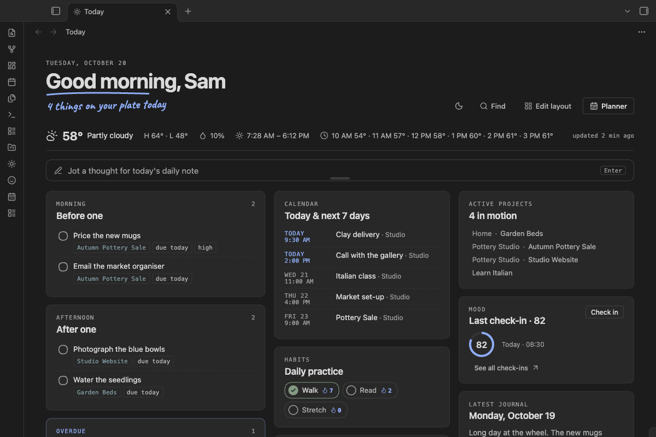Open the terminal prompt ribbon icon
Viewport: 656px width, 437px height.
coord(12,115)
